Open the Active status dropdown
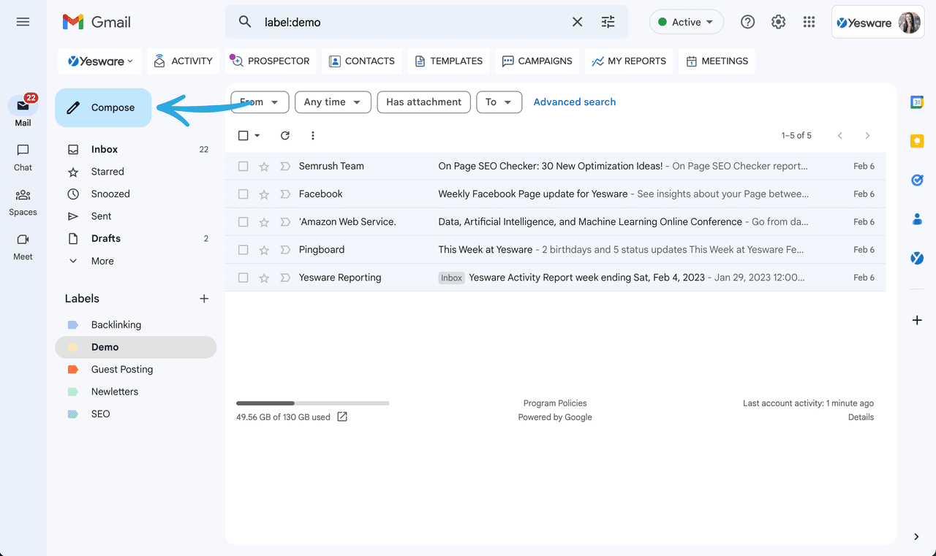 686,22
